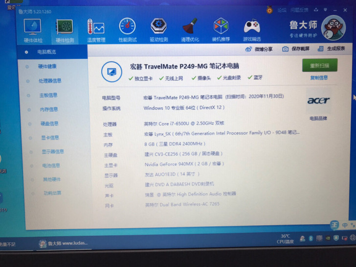This screenshot has height=267, width=356.
Task: Click the acer brand logo
Action: [318, 100]
